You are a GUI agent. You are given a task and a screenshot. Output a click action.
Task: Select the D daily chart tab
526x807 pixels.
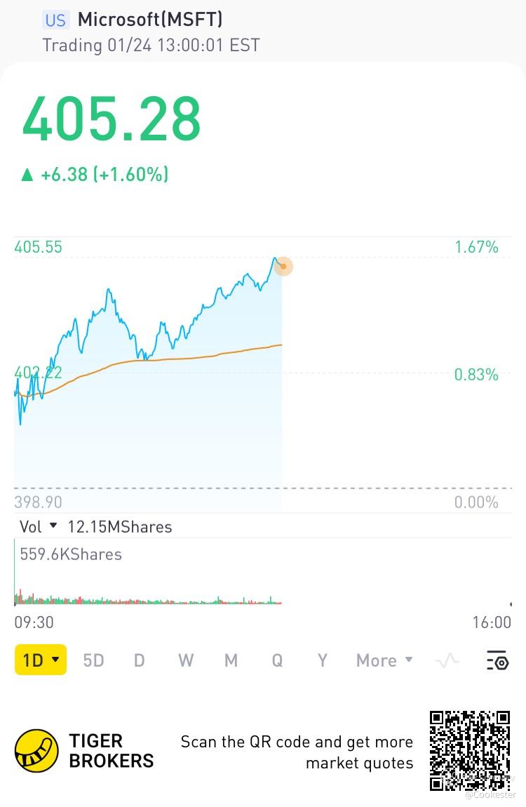point(140,660)
